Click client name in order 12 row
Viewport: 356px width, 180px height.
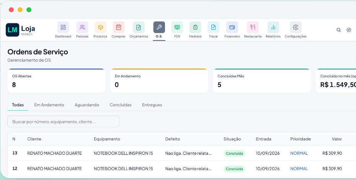[x=54, y=169]
